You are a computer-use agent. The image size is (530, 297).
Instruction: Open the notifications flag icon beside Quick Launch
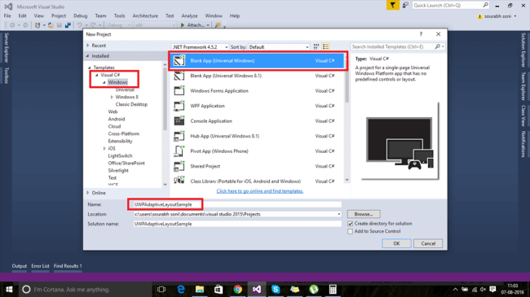(405, 6)
